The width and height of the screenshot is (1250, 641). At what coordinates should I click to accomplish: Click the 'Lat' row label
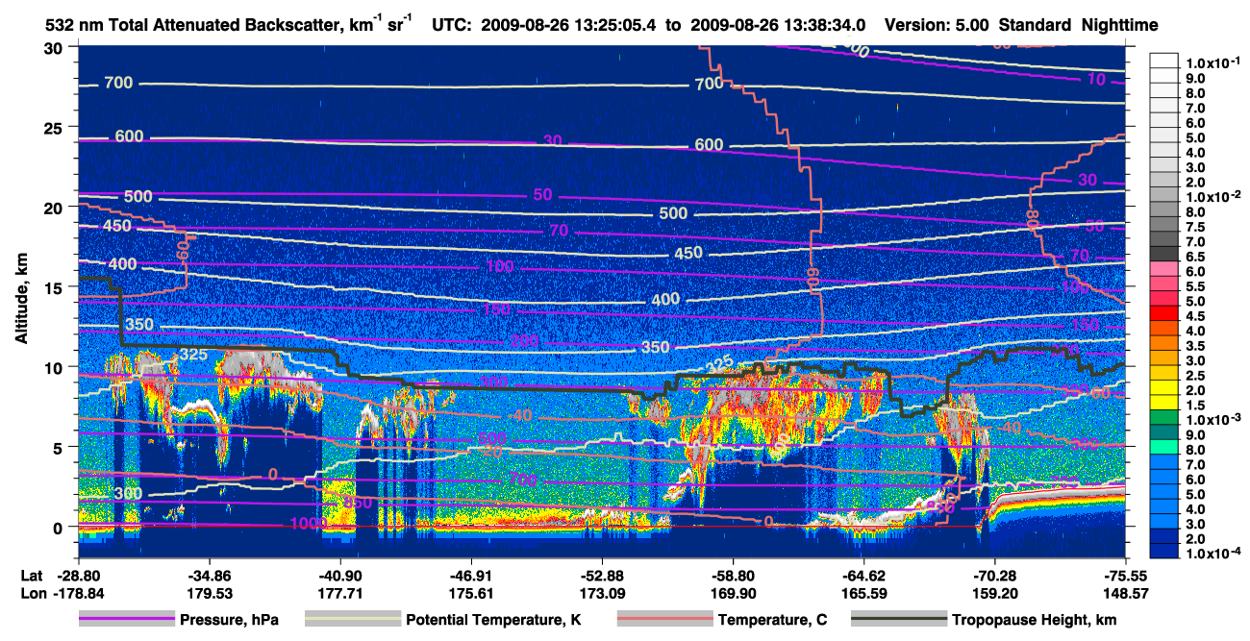click(32, 574)
